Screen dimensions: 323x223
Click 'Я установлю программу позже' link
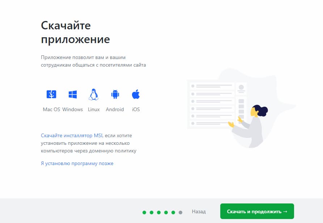(x=77, y=163)
